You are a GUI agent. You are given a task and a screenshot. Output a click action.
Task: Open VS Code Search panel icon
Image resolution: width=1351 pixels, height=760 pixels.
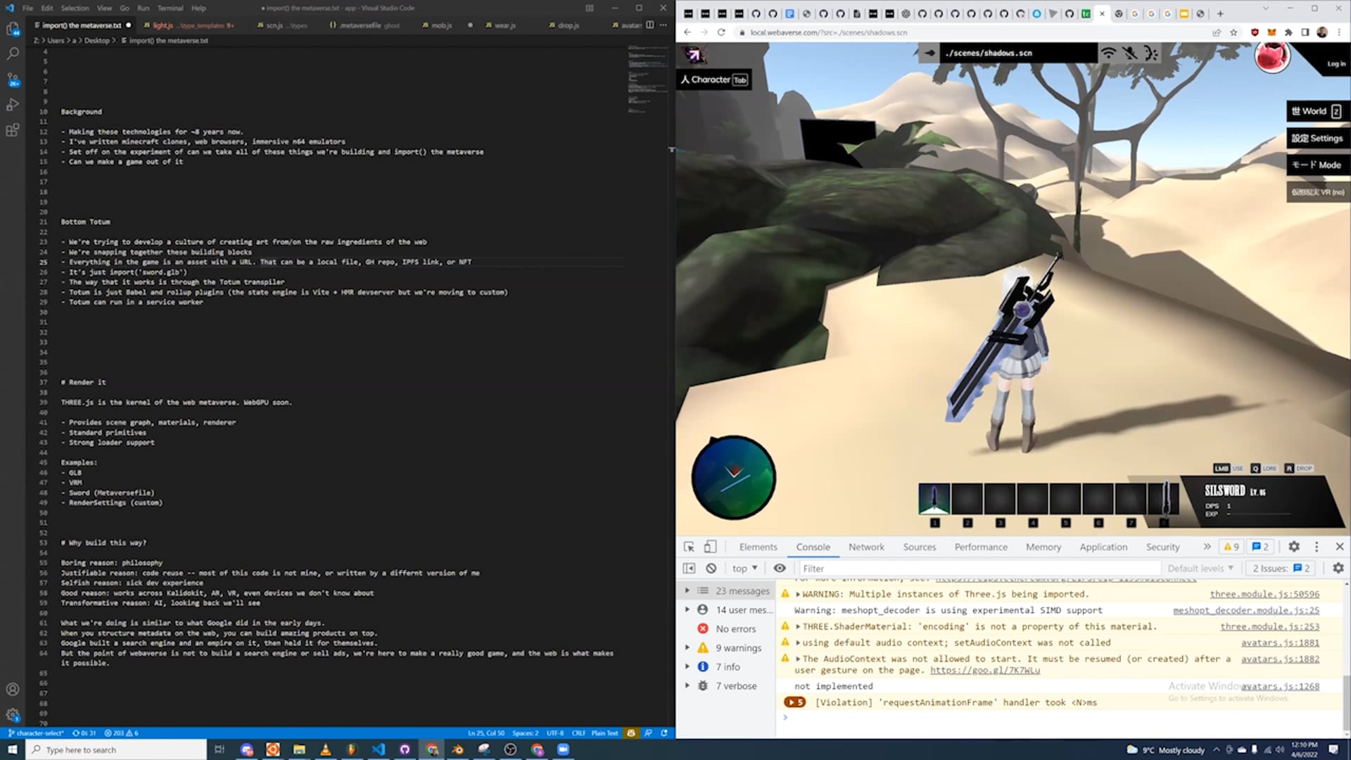pyautogui.click(x=13, y=53)
